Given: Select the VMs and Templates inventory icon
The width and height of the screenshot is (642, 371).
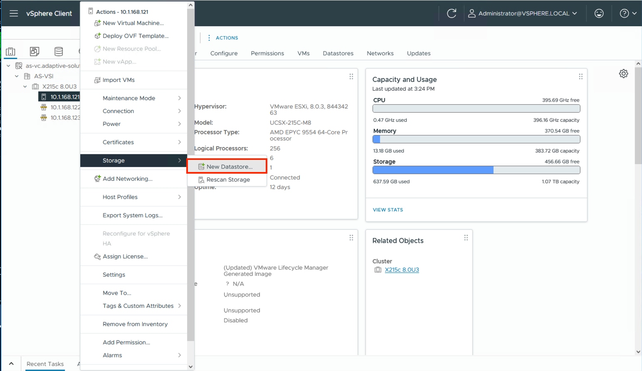Looking at the screenshot, I should click(35, 51).
